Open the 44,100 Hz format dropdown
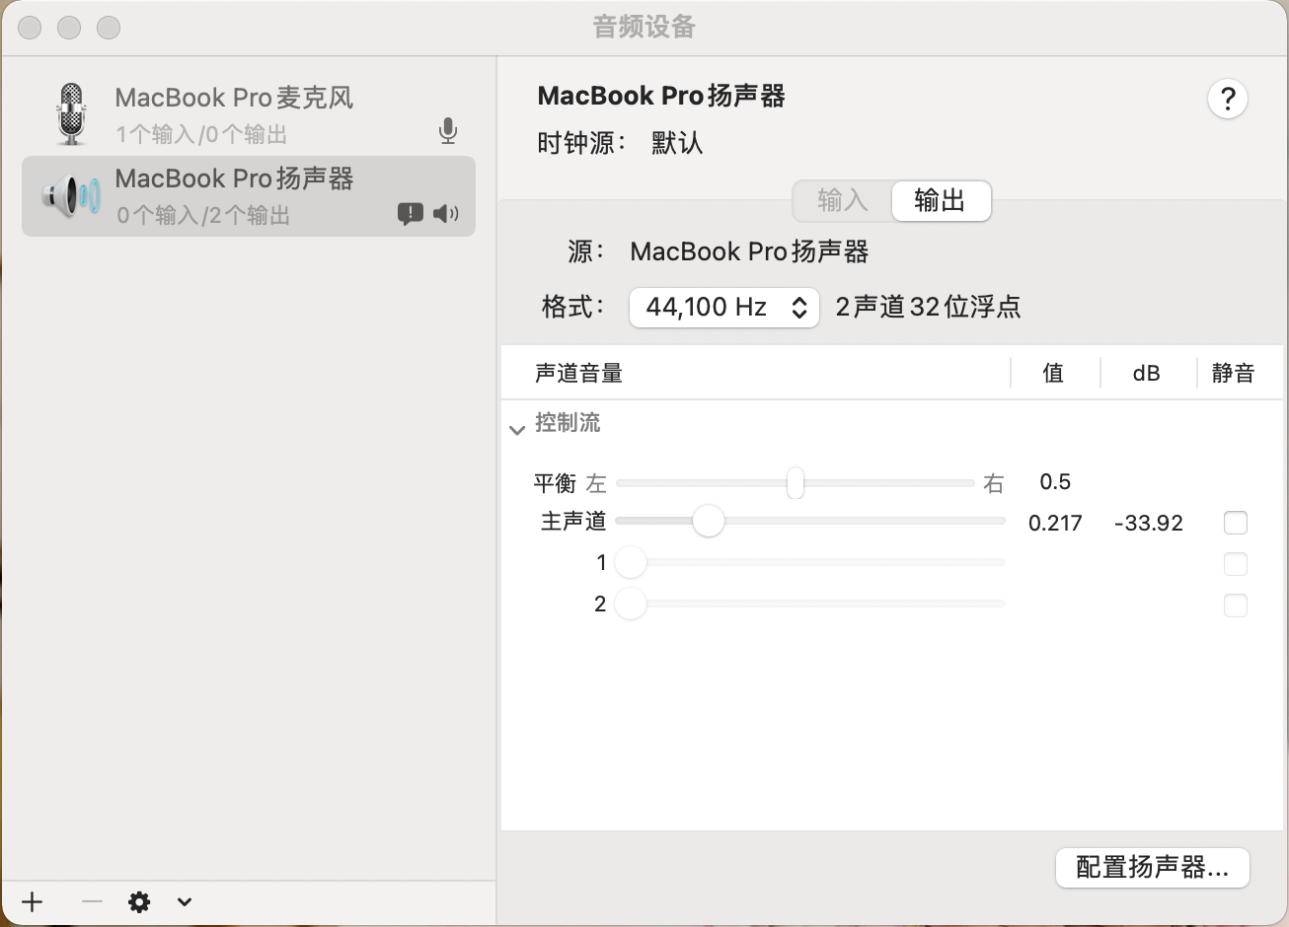Viewport: 1289px width, 927px height. click(724, 307)
